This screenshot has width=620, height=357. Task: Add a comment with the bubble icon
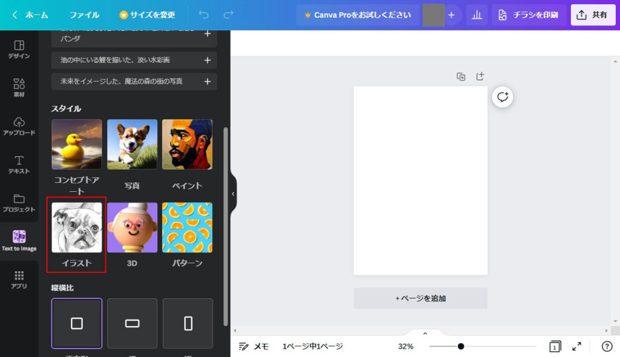pyautogui.click(x=503, y=97)
